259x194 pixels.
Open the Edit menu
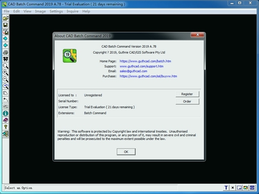pyautogui.click(x=16, y=11)
